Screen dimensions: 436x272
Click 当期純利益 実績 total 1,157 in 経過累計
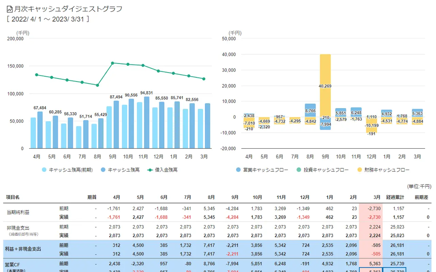398,217
